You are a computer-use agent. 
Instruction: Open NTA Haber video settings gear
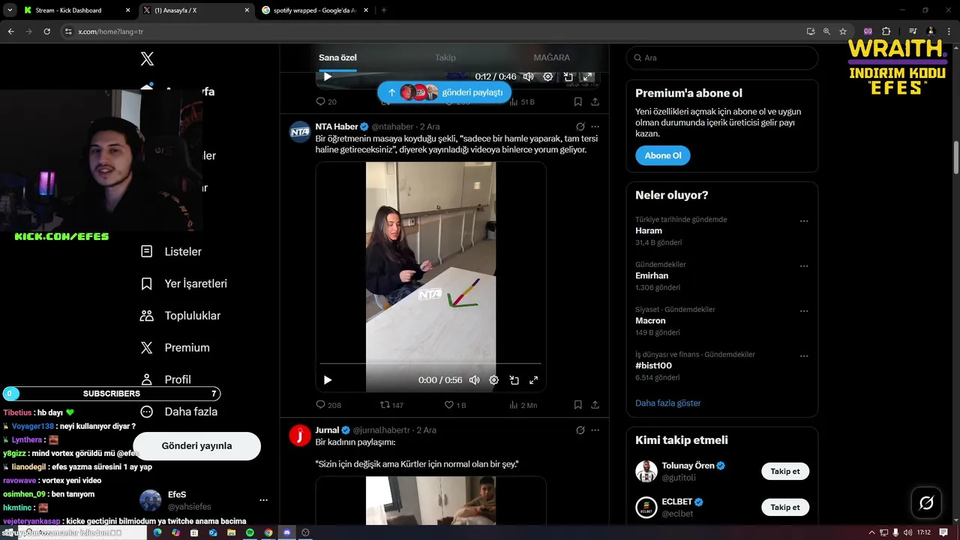494,380
